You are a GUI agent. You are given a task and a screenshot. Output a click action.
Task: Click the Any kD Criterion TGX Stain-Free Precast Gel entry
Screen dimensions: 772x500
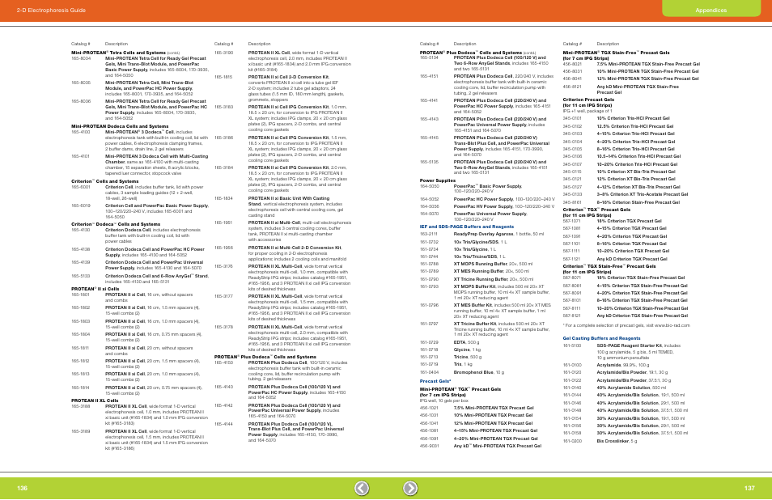coord(643,316)
